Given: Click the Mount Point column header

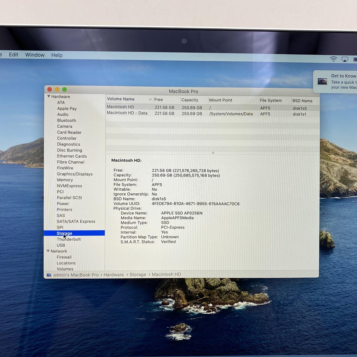Looking at the screenshot, I should (x=220, y=100).
